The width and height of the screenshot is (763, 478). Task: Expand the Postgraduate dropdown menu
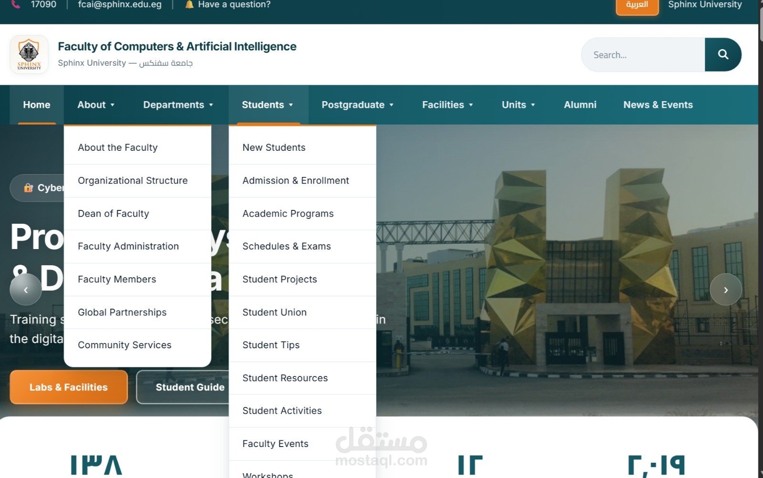click(358, 104)
